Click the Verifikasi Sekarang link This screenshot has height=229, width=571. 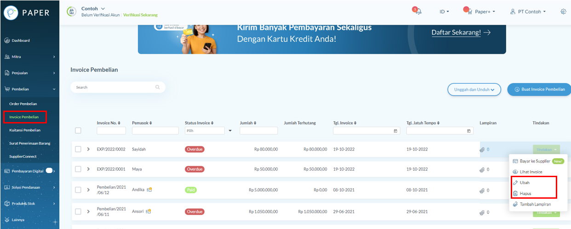(x=140, y=15)
